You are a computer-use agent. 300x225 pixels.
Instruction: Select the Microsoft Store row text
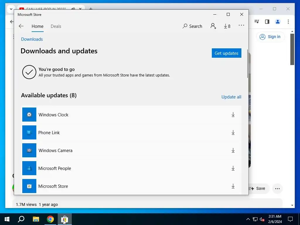point(53,186)
